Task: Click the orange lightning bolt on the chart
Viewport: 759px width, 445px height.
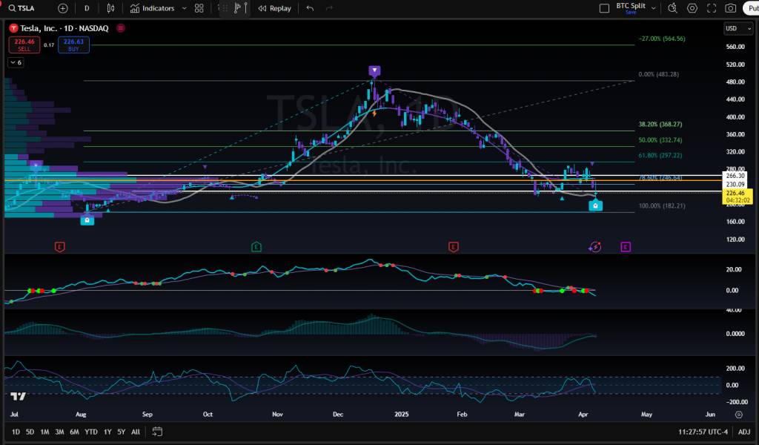Action: (374, 113)
